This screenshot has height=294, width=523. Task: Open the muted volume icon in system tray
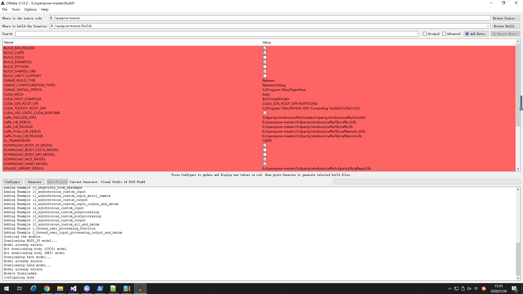(x=469, y=288)
